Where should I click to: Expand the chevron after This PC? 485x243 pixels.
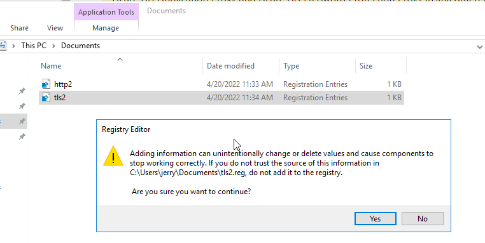click(54, 46)
